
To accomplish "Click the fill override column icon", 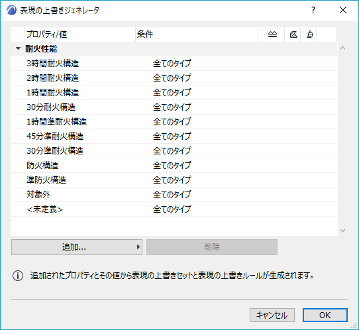I will (293, 34).
